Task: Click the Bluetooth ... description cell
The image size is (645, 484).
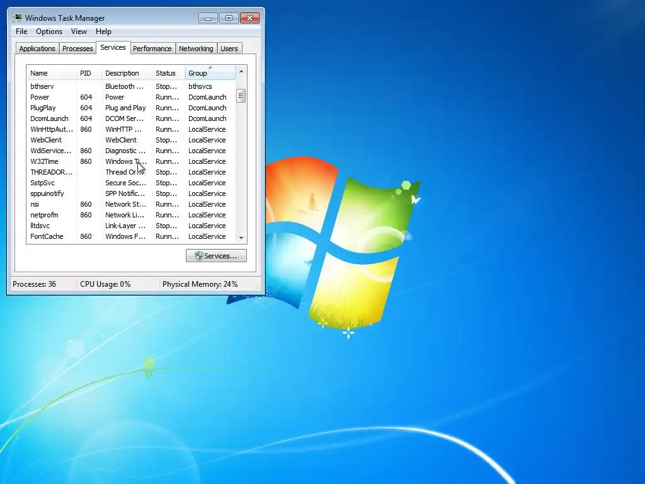Action: (x=125, y=86)
